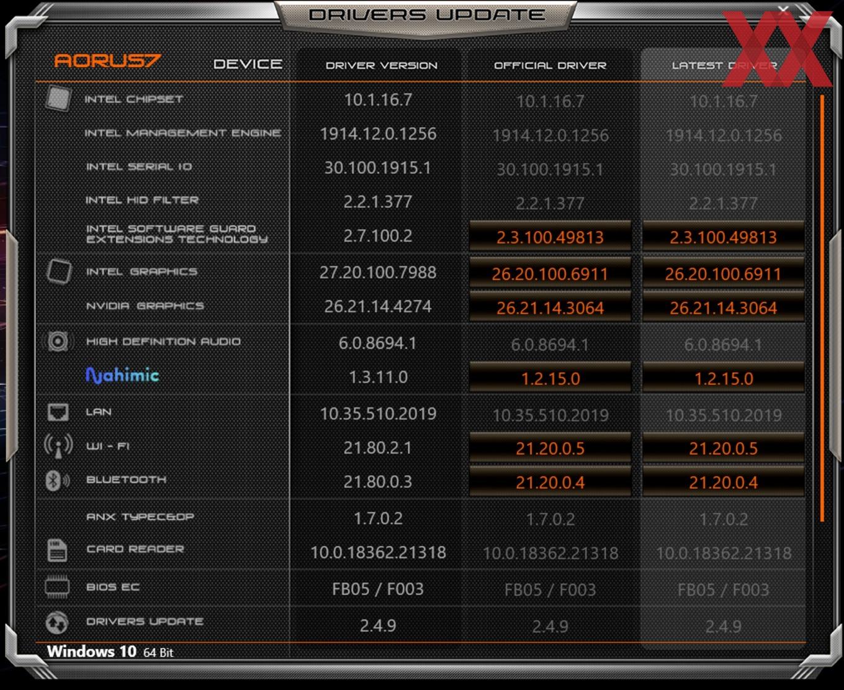This screenshot has width=844, height=690.
Task: Click installed Bluetooth version 21.80.0.3
Action: 378,481
